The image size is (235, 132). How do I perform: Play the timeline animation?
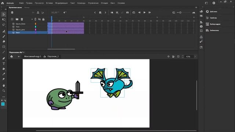(144, 12)
